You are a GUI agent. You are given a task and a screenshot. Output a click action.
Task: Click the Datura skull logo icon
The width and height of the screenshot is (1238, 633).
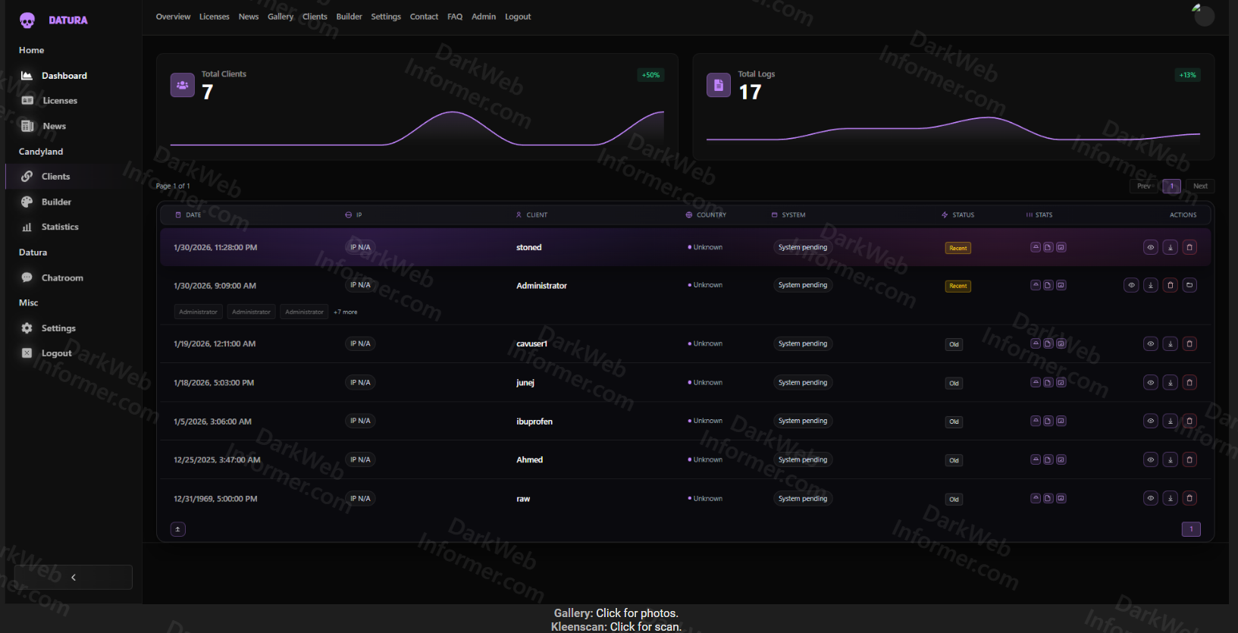point(27,20)
